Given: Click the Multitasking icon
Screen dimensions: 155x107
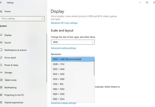Looking at the screenshot, I should click(1, 87).
